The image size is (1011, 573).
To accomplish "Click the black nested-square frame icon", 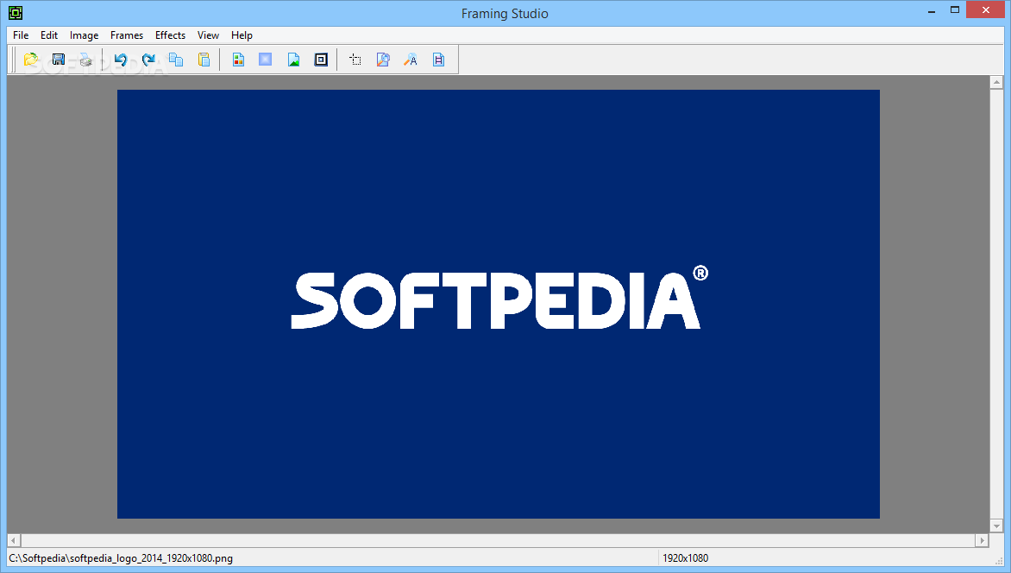I will click(321, 60).
